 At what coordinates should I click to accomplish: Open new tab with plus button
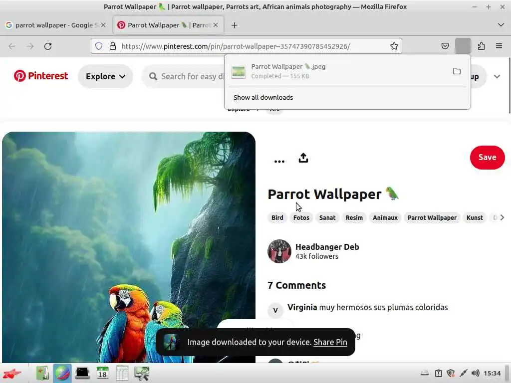(x=235, y=25)
